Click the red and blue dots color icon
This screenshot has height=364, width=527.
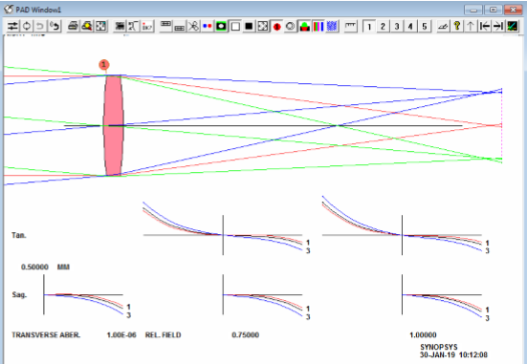coord(207,26)
